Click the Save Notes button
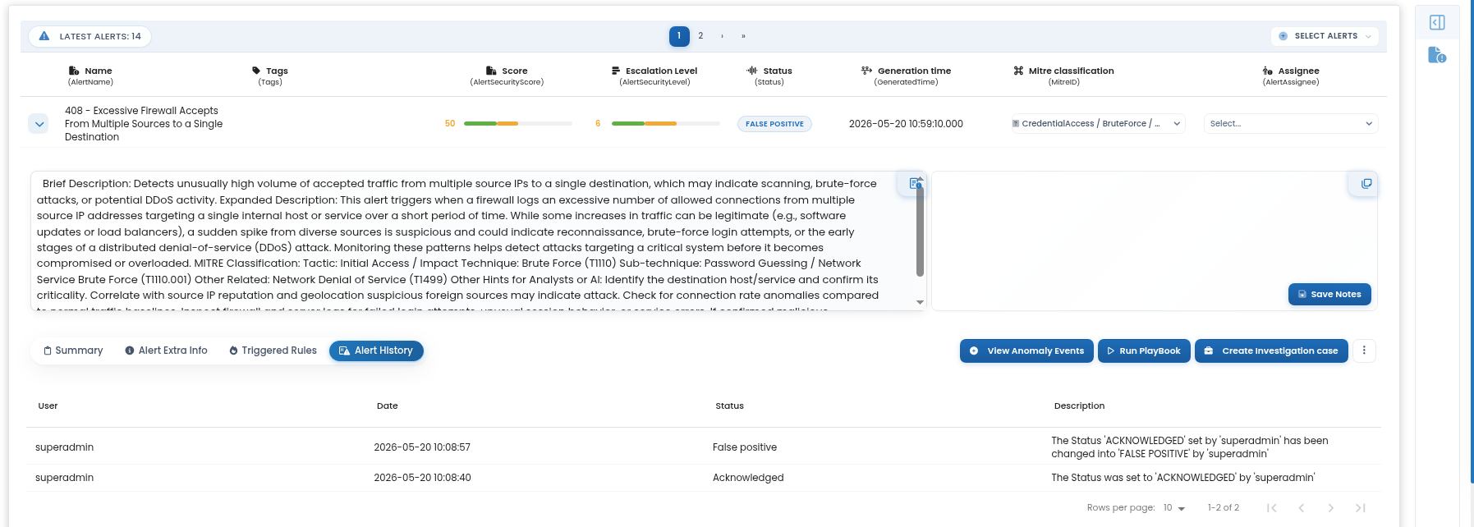This screenshot has height=527, width=1474. pos(1329,294)
